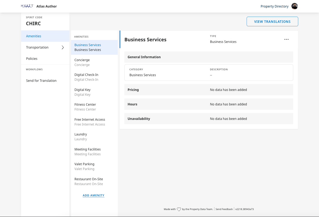The height and width of the screenshot is (217, 319).
Task: Click the Description dash value
Action: (211, 75)
